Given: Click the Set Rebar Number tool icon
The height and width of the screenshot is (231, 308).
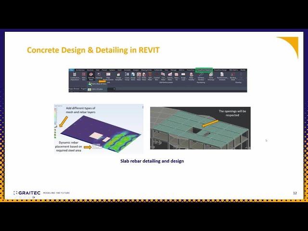Looking at the screenshot, I should (x=201, y=74).
